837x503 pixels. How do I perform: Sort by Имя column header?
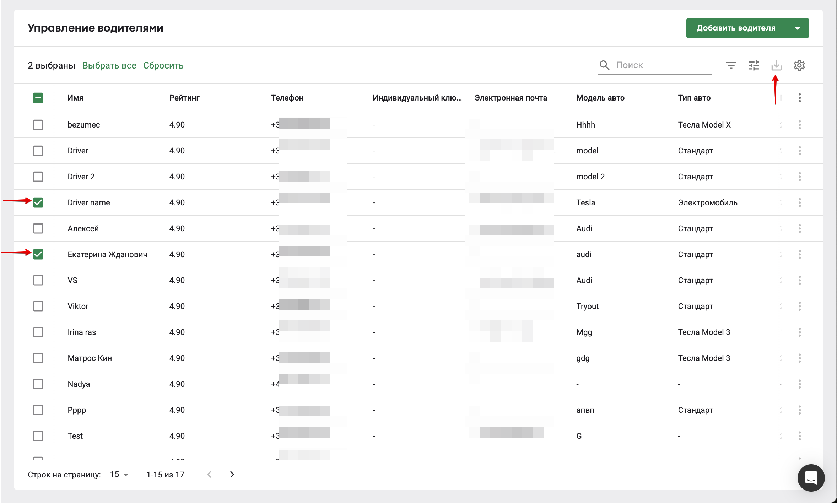pos(75,98)
